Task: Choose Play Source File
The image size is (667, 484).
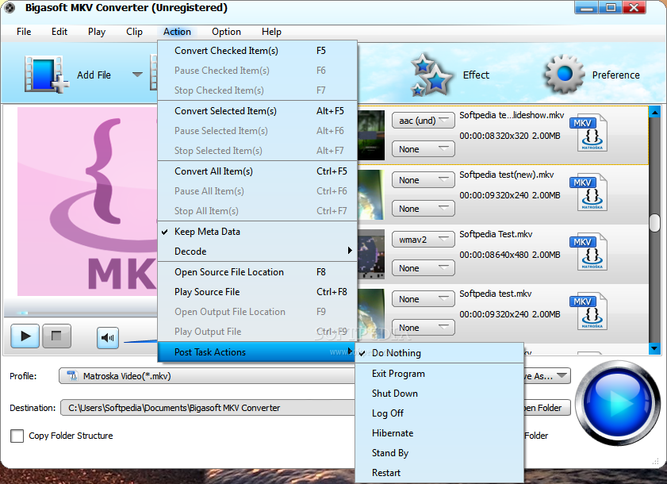Action: (257, 292)
